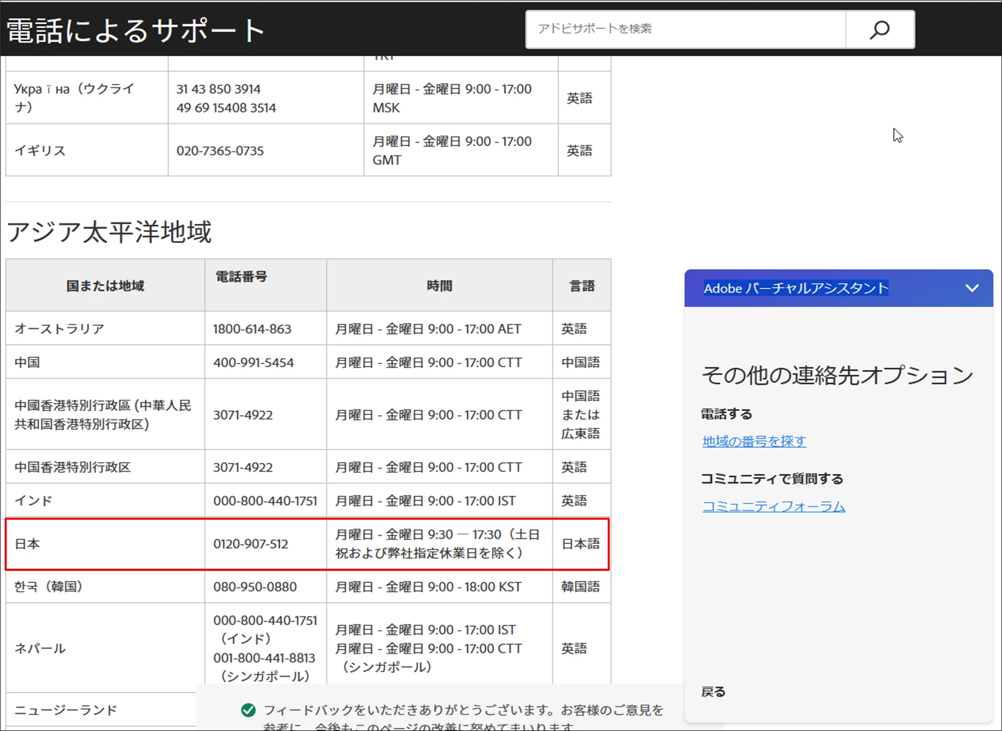Click the 時間 column header
1002x731 pixels.
pyautogui.click(x=439, y=286)
